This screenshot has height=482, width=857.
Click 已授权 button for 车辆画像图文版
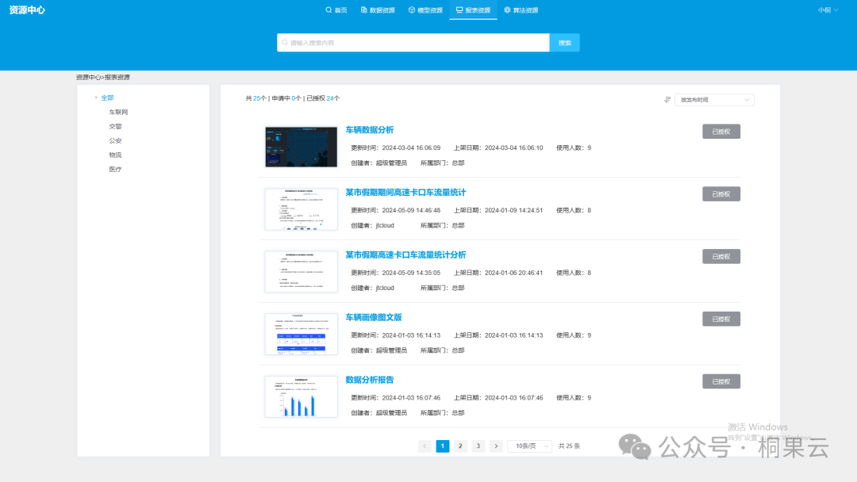click(721, 319)
